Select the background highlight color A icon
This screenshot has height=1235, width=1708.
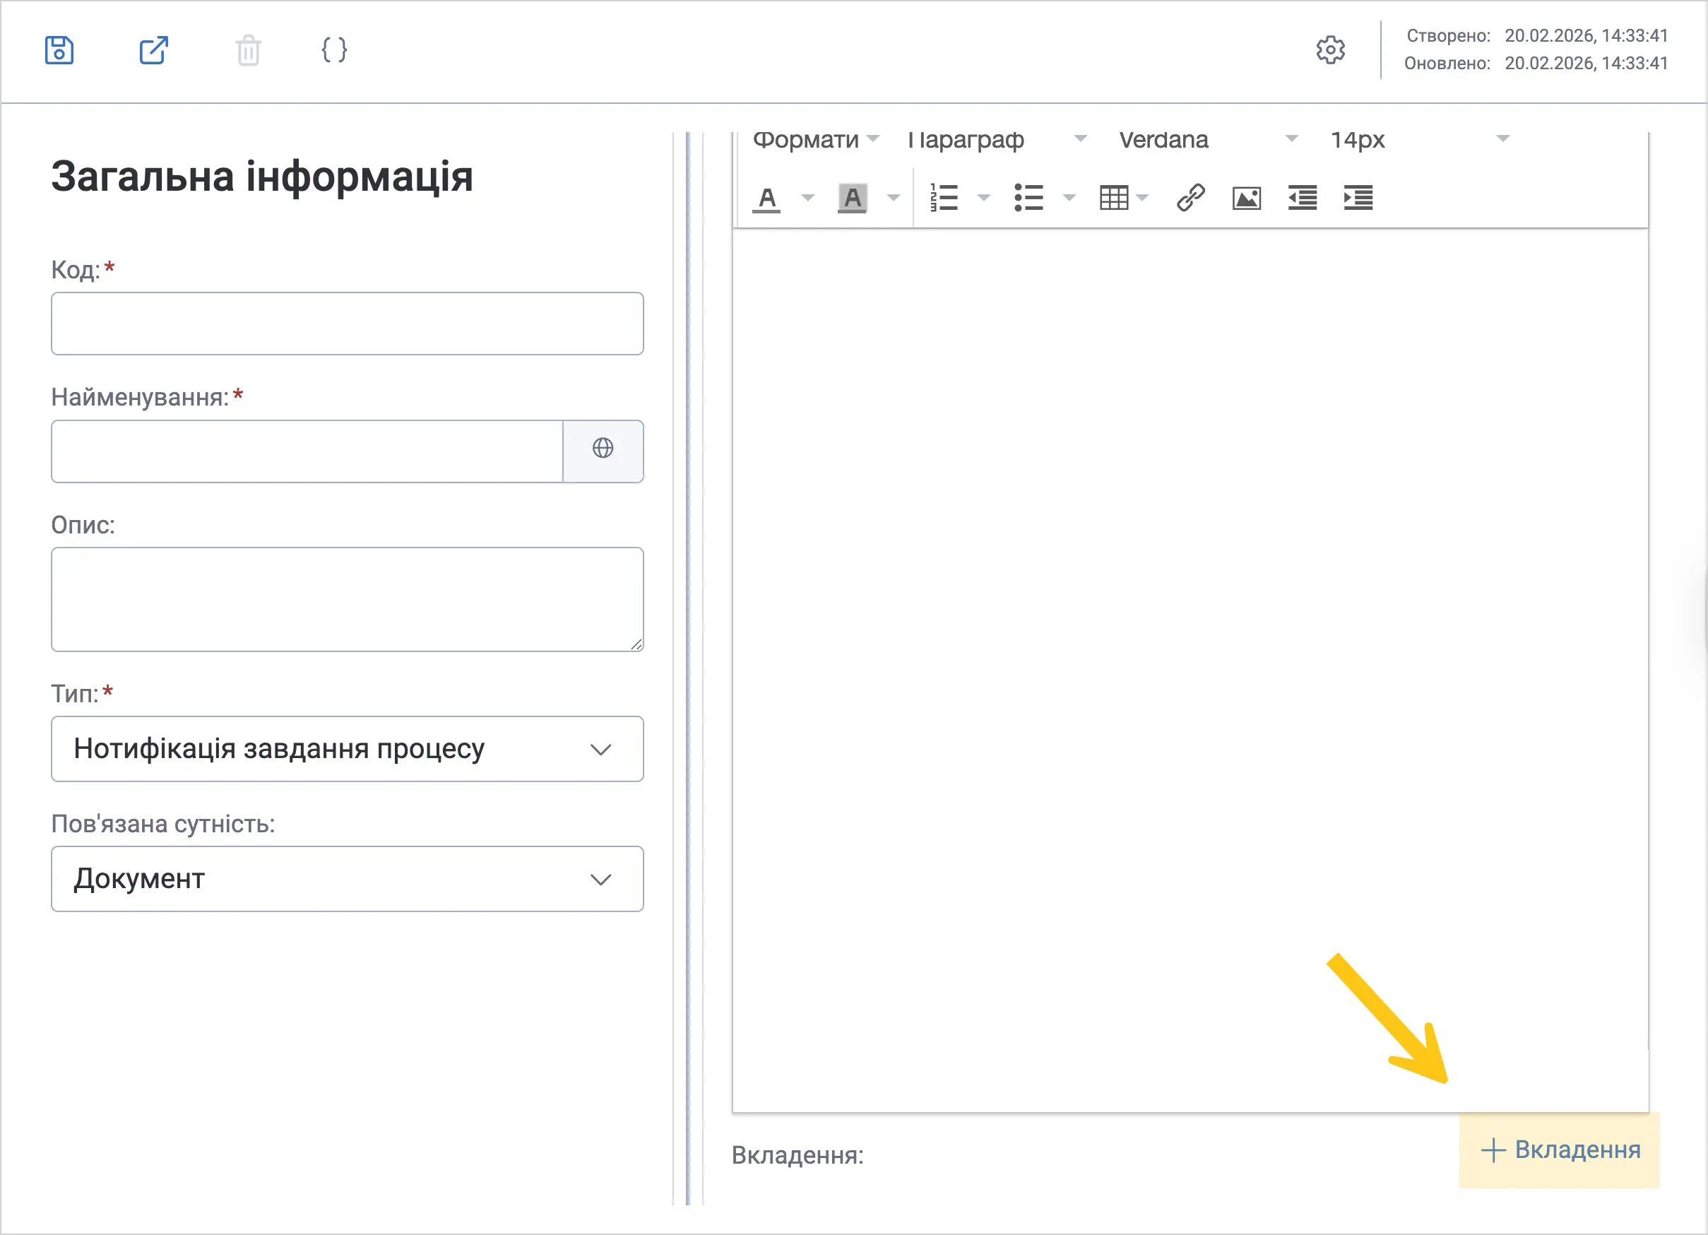pos(852,198)
